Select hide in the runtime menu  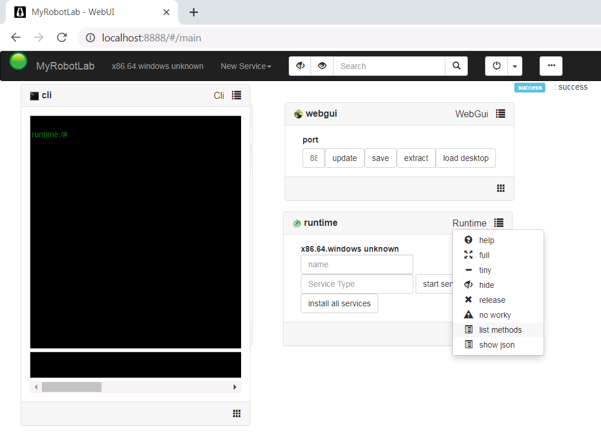[486, 285]
